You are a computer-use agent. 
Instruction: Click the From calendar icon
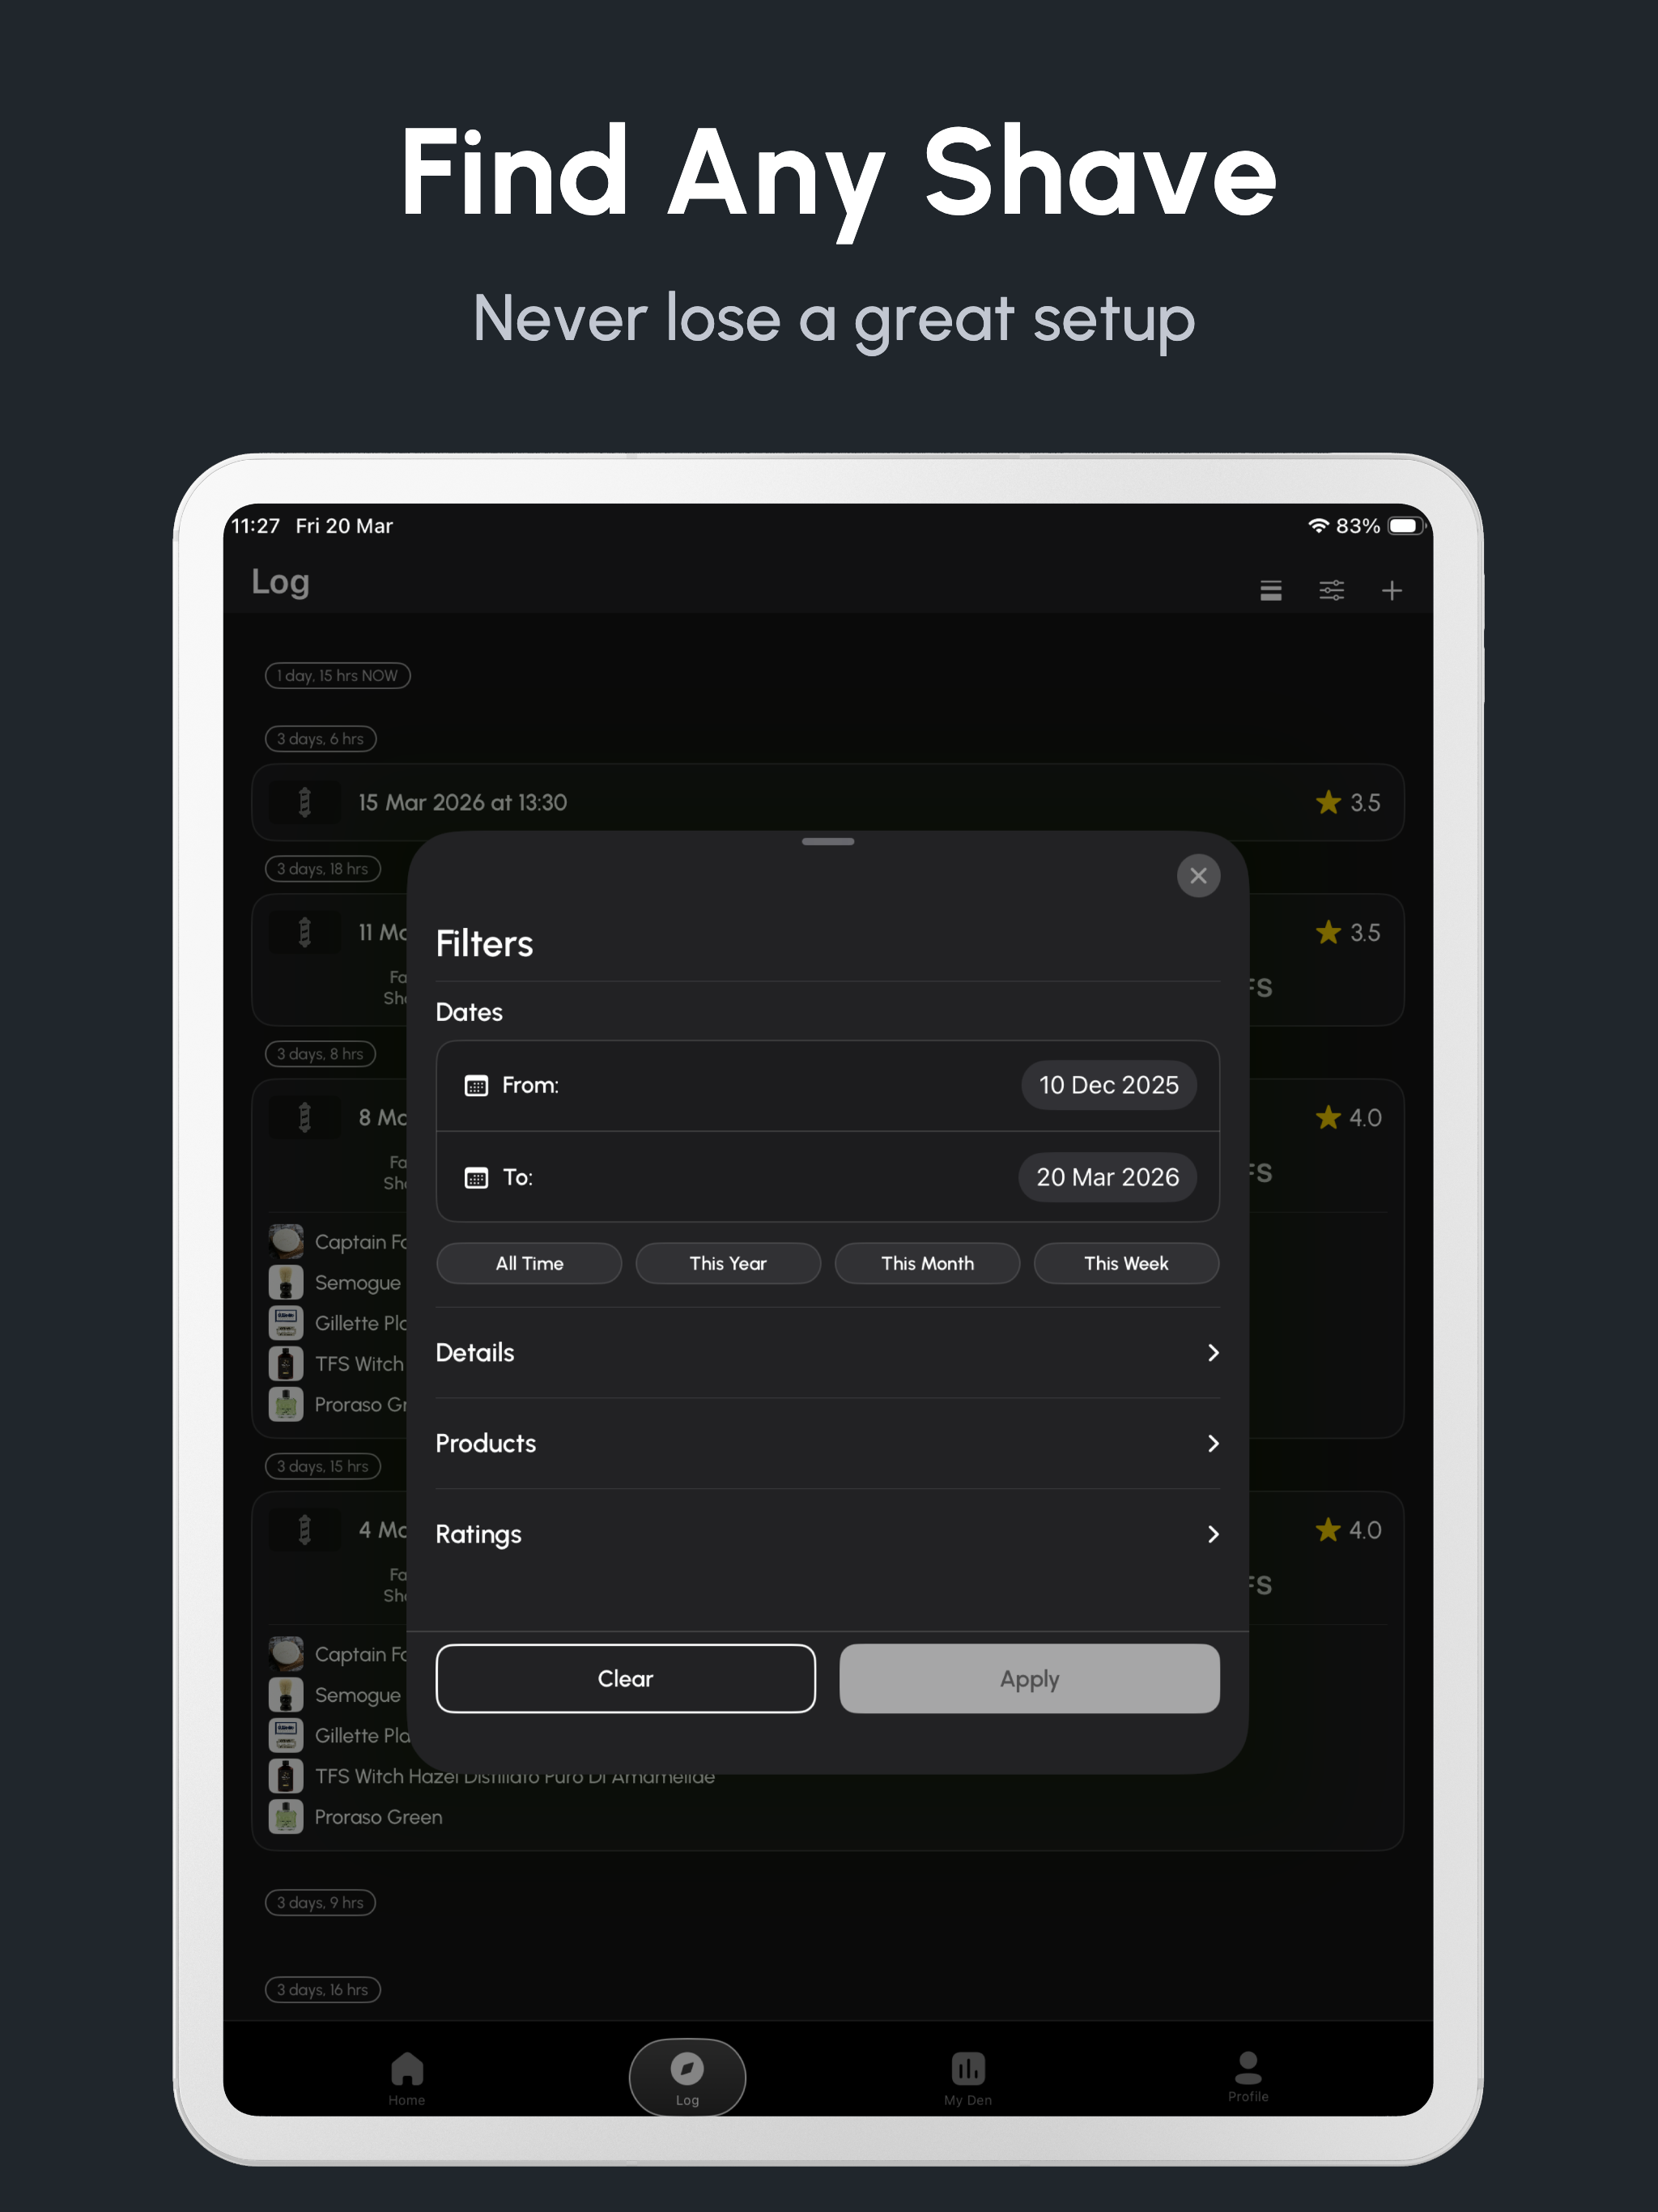click(476, 1085)
